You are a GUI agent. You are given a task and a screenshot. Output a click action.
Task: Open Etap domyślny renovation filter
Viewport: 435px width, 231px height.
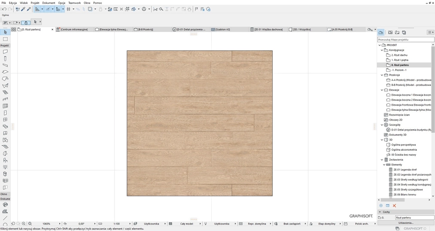[x=327, y=224]
